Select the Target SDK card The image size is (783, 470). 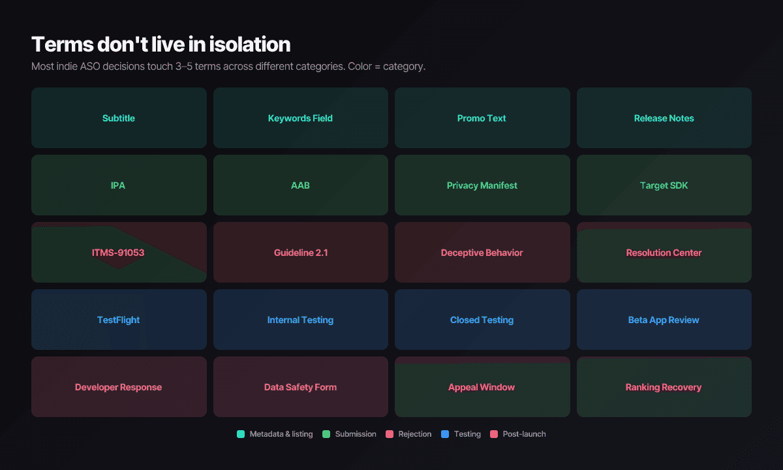[x=664, y=185]
